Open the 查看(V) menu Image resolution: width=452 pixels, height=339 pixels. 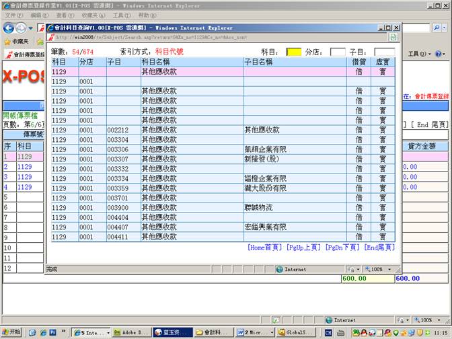pos(65,15)
